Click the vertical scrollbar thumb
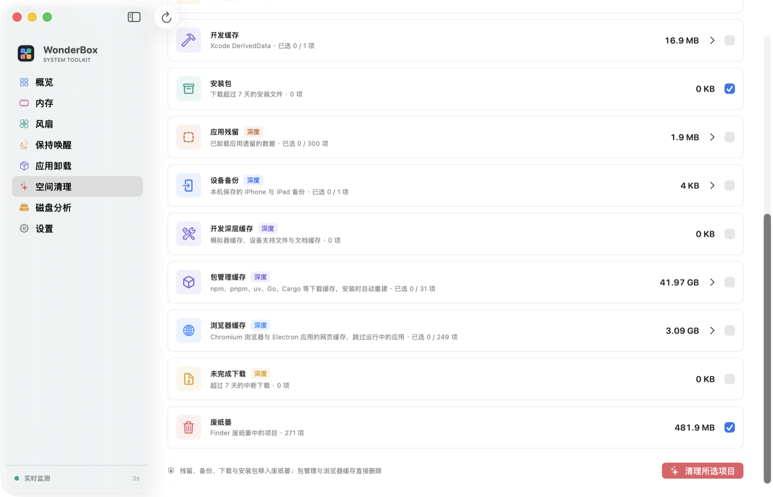773x497 pixels. pyautogui.click(x=767, y=348)
